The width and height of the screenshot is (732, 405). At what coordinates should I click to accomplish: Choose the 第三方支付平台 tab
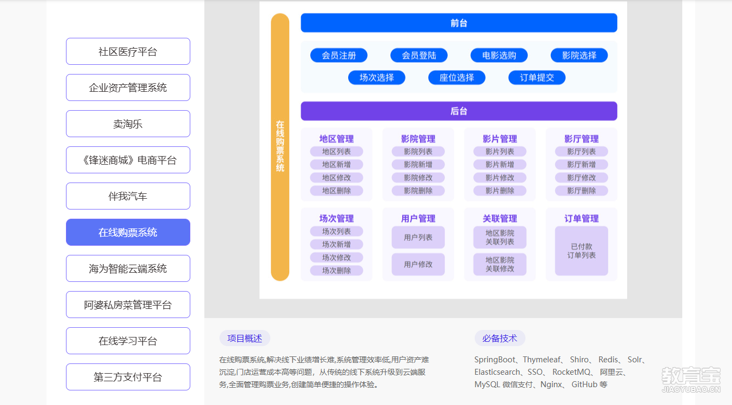(x=128, y=377)
